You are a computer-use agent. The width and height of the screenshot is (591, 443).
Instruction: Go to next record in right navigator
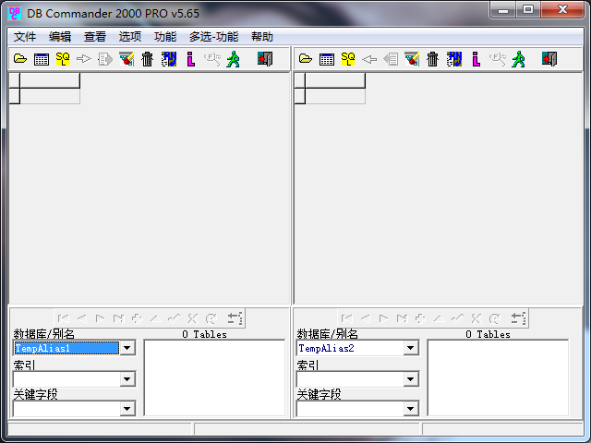(x=384, y=318)
